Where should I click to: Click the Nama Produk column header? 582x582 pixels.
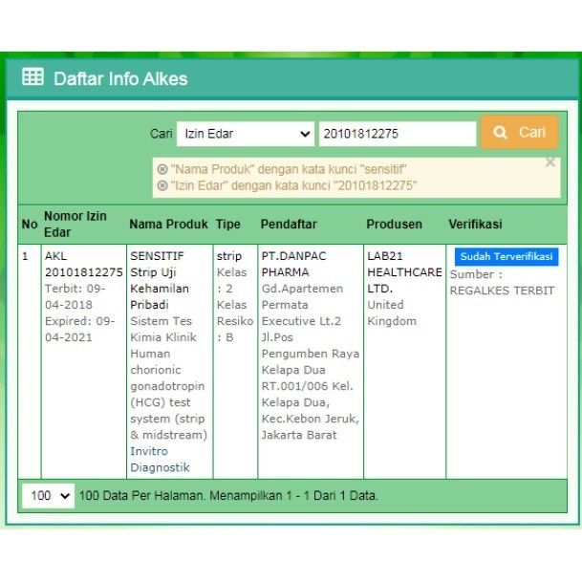pos(168,225)
